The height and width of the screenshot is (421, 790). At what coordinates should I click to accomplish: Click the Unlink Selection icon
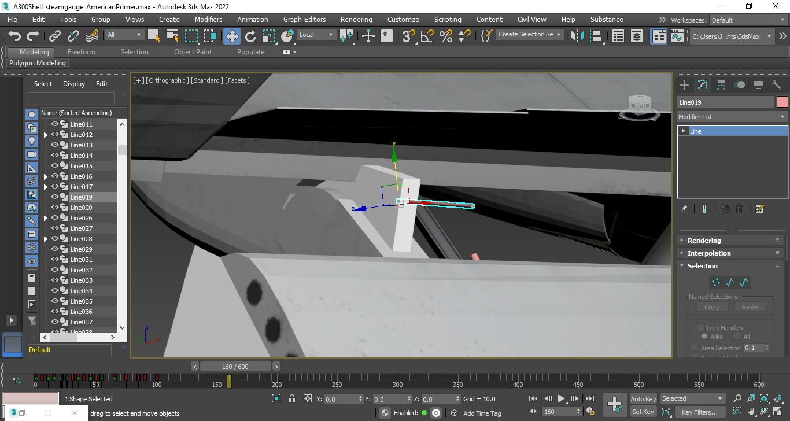(73, 36)
